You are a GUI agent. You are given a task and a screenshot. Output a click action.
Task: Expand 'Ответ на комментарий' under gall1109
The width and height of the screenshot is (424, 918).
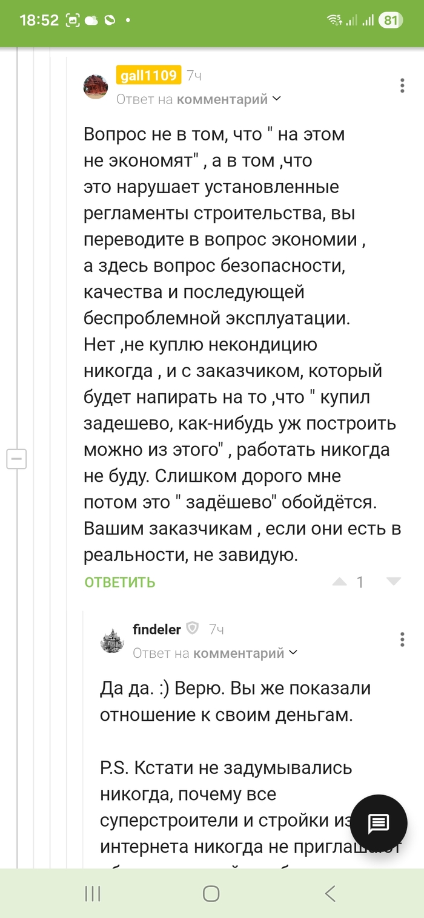(x=199, y=99)
